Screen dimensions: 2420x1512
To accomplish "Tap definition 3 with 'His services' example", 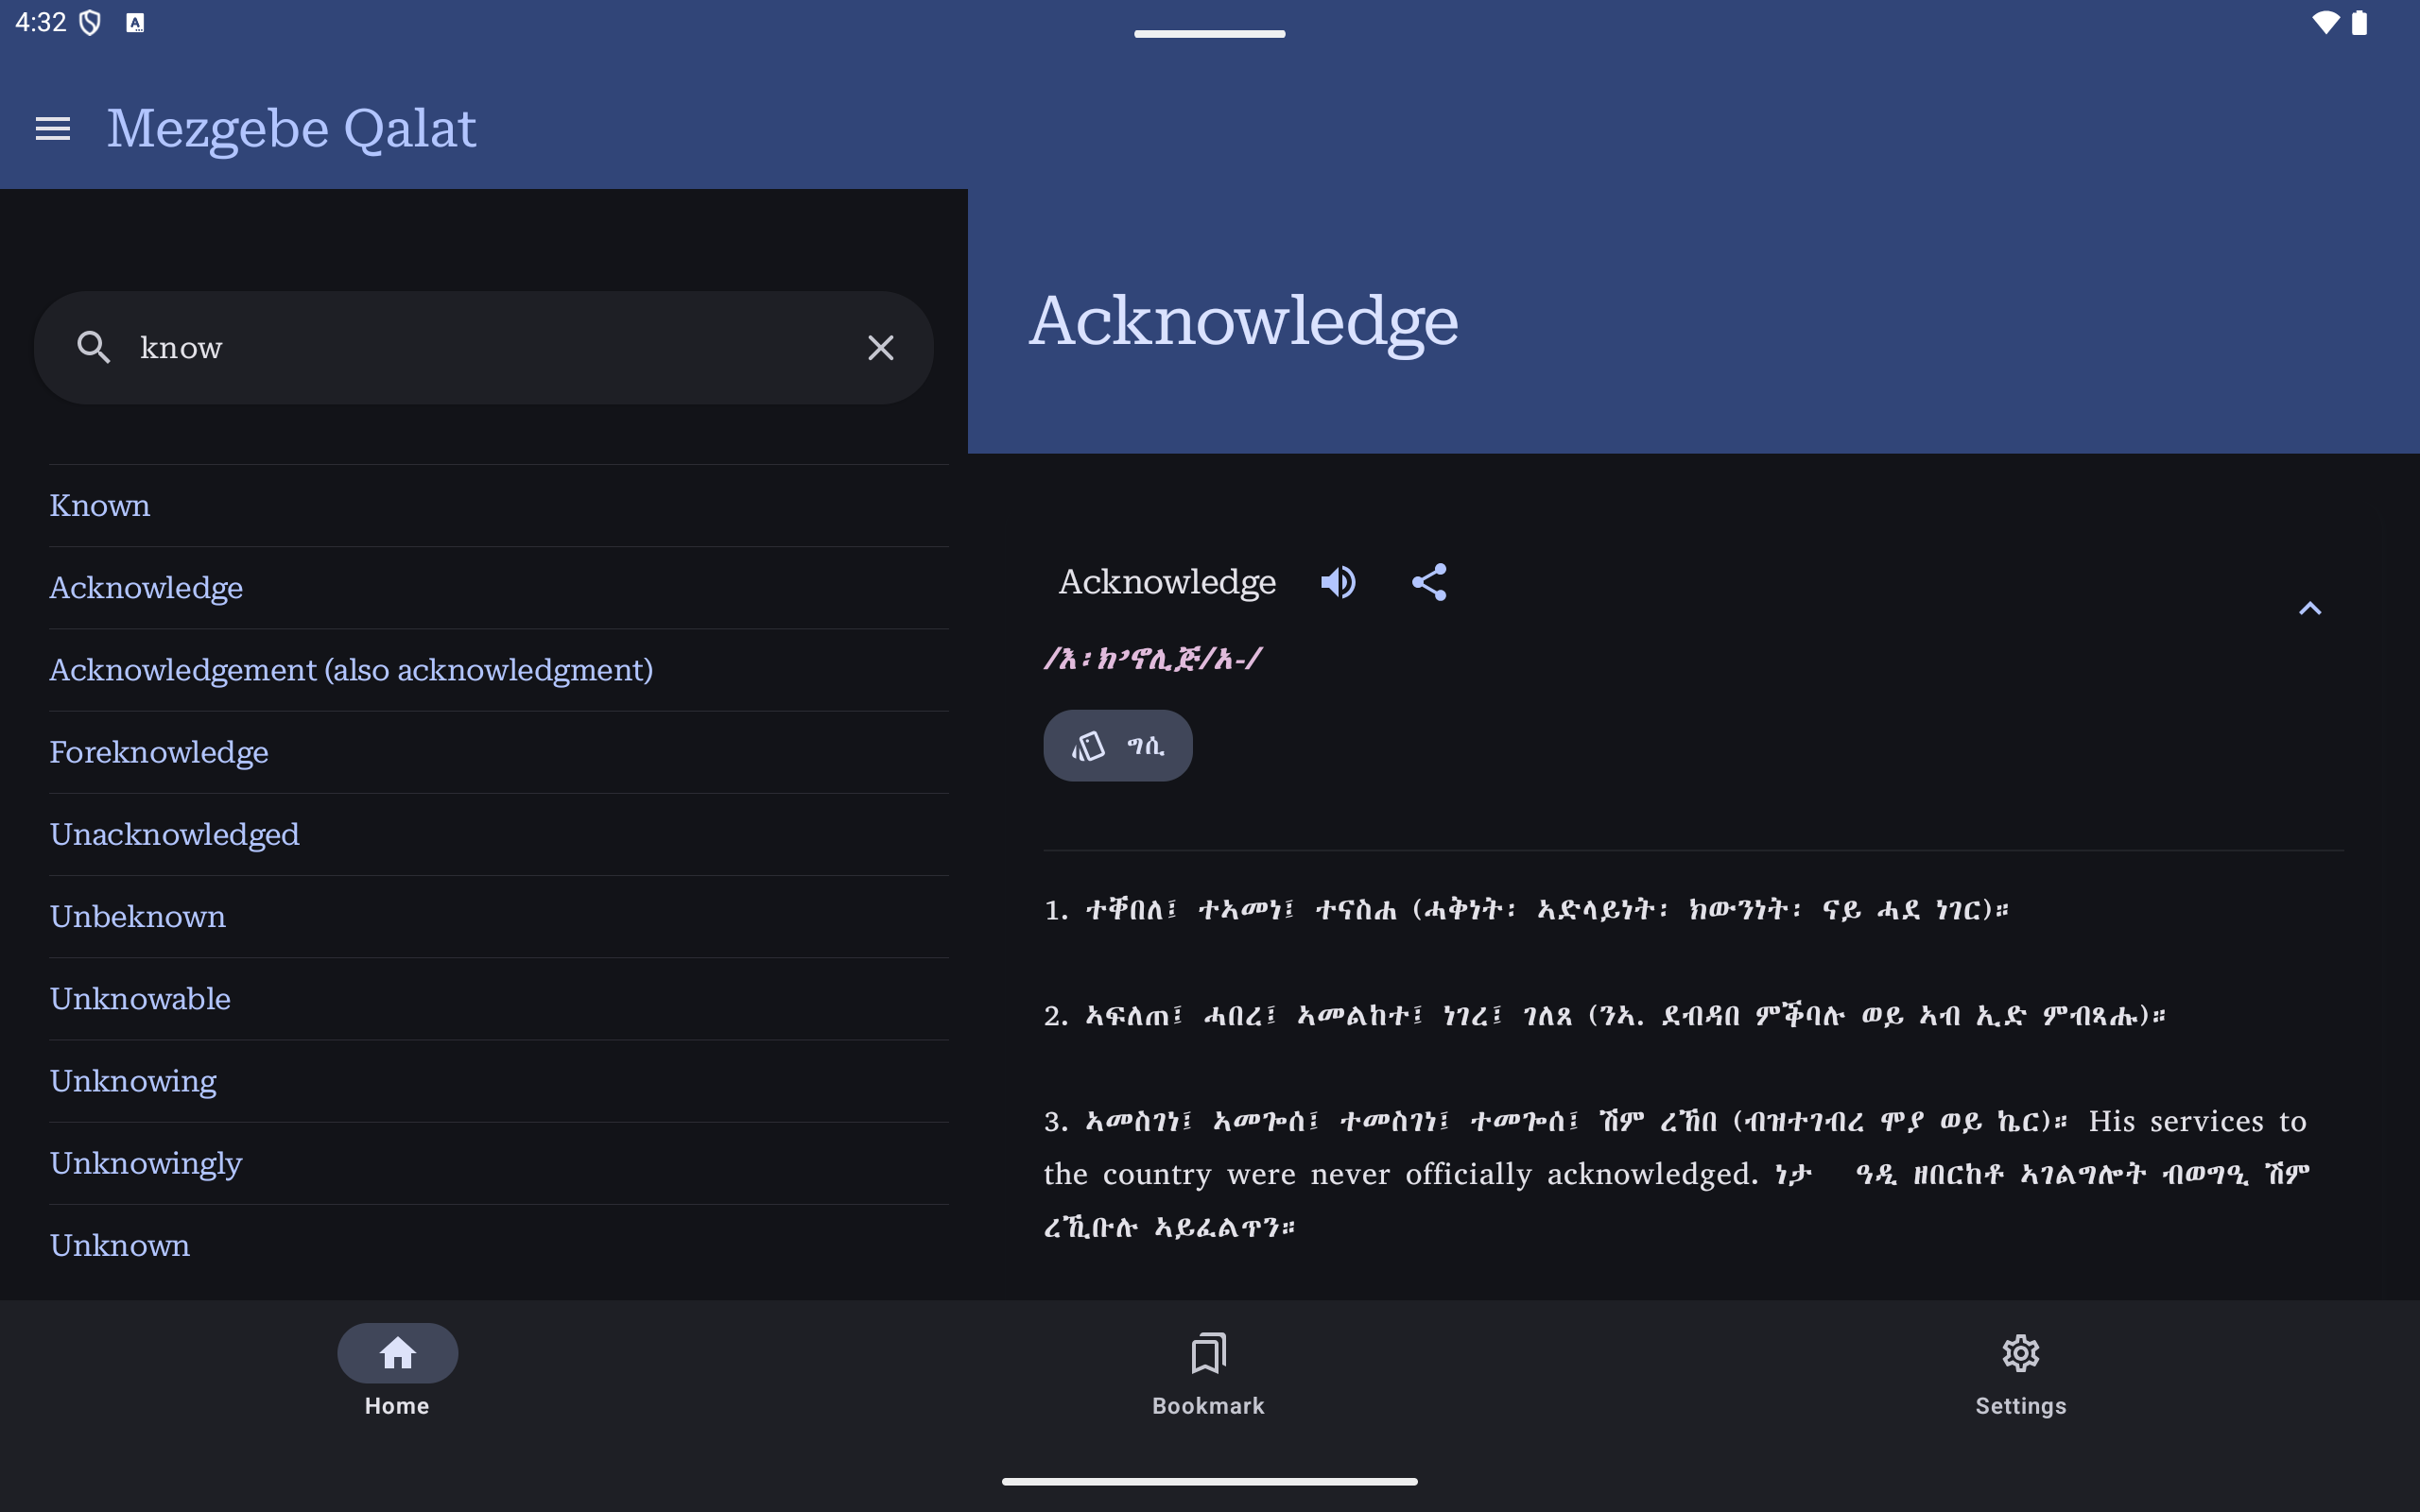I will tap(1677, 1174).
